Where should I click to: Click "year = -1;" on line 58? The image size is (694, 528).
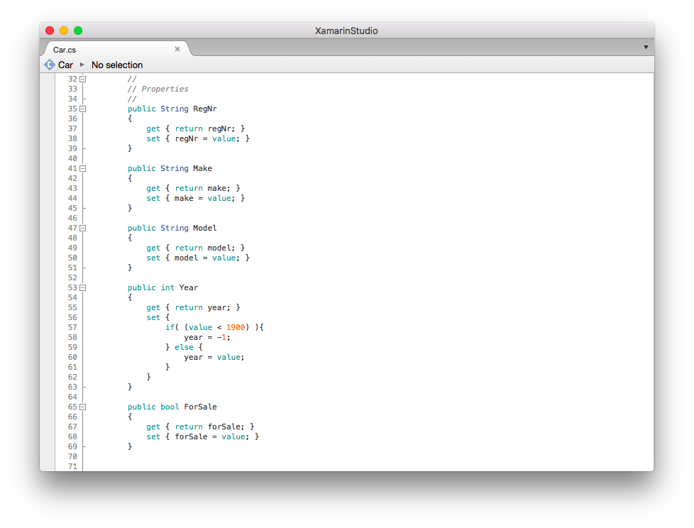(207, 338)
